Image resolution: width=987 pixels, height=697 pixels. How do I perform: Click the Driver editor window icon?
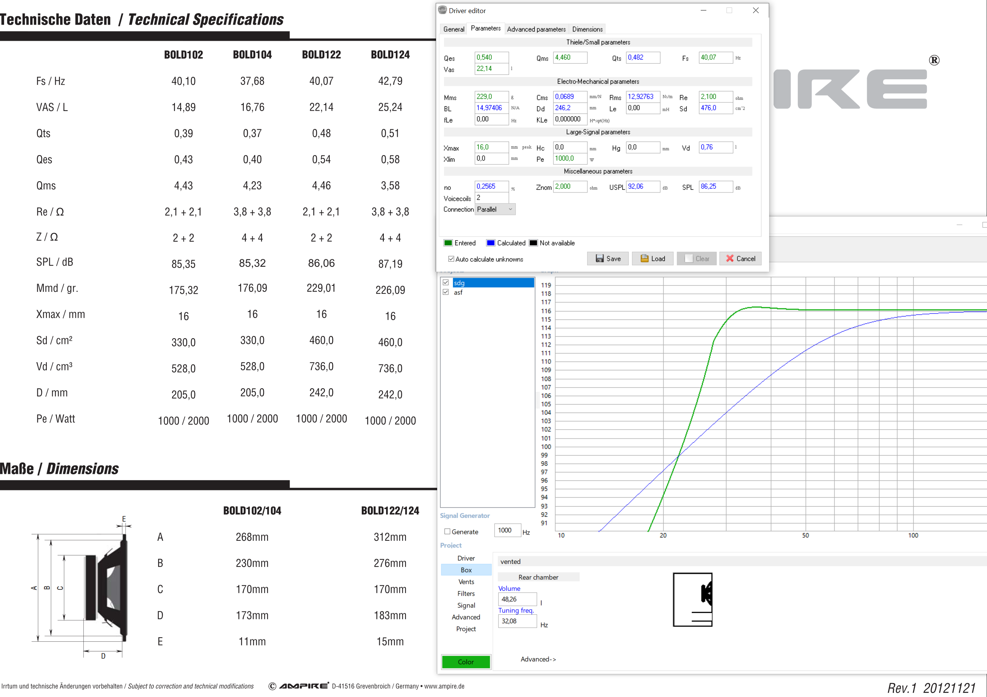(442, 10)
